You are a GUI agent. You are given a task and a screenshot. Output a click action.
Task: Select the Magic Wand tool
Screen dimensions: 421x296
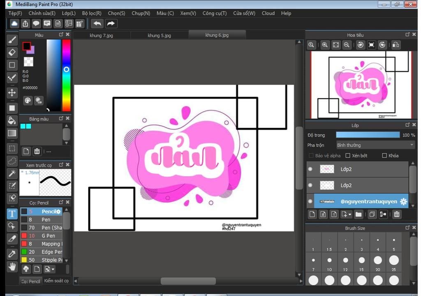point(12,173)
